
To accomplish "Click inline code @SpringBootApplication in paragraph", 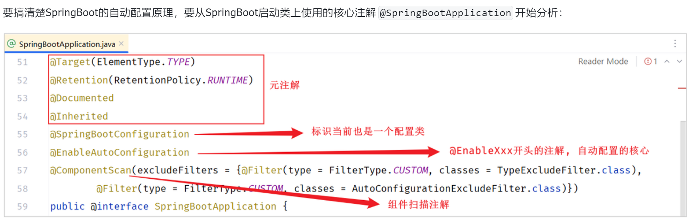I will click(x=445, y=13).
